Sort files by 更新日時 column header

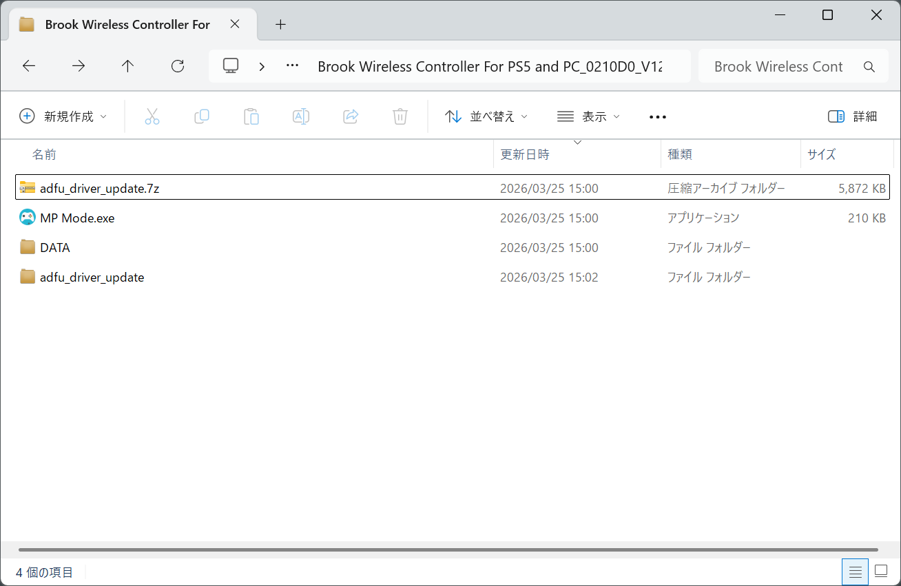click(525, 155)
